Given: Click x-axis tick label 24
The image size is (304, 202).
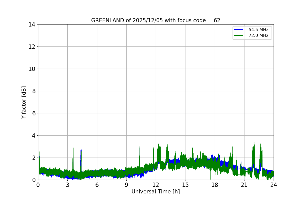Looking at the screenshot, I should [274, 185].
